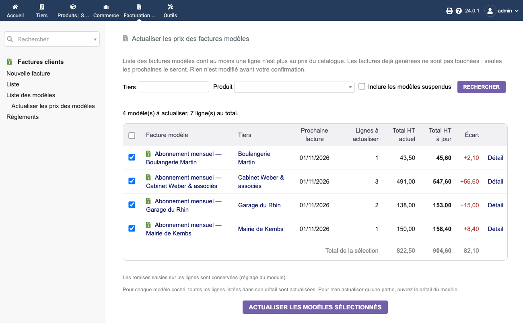The image size is (523, 323).
Task: Click the invoice icon of Cabinet Weber model
Action: [148, 178]
